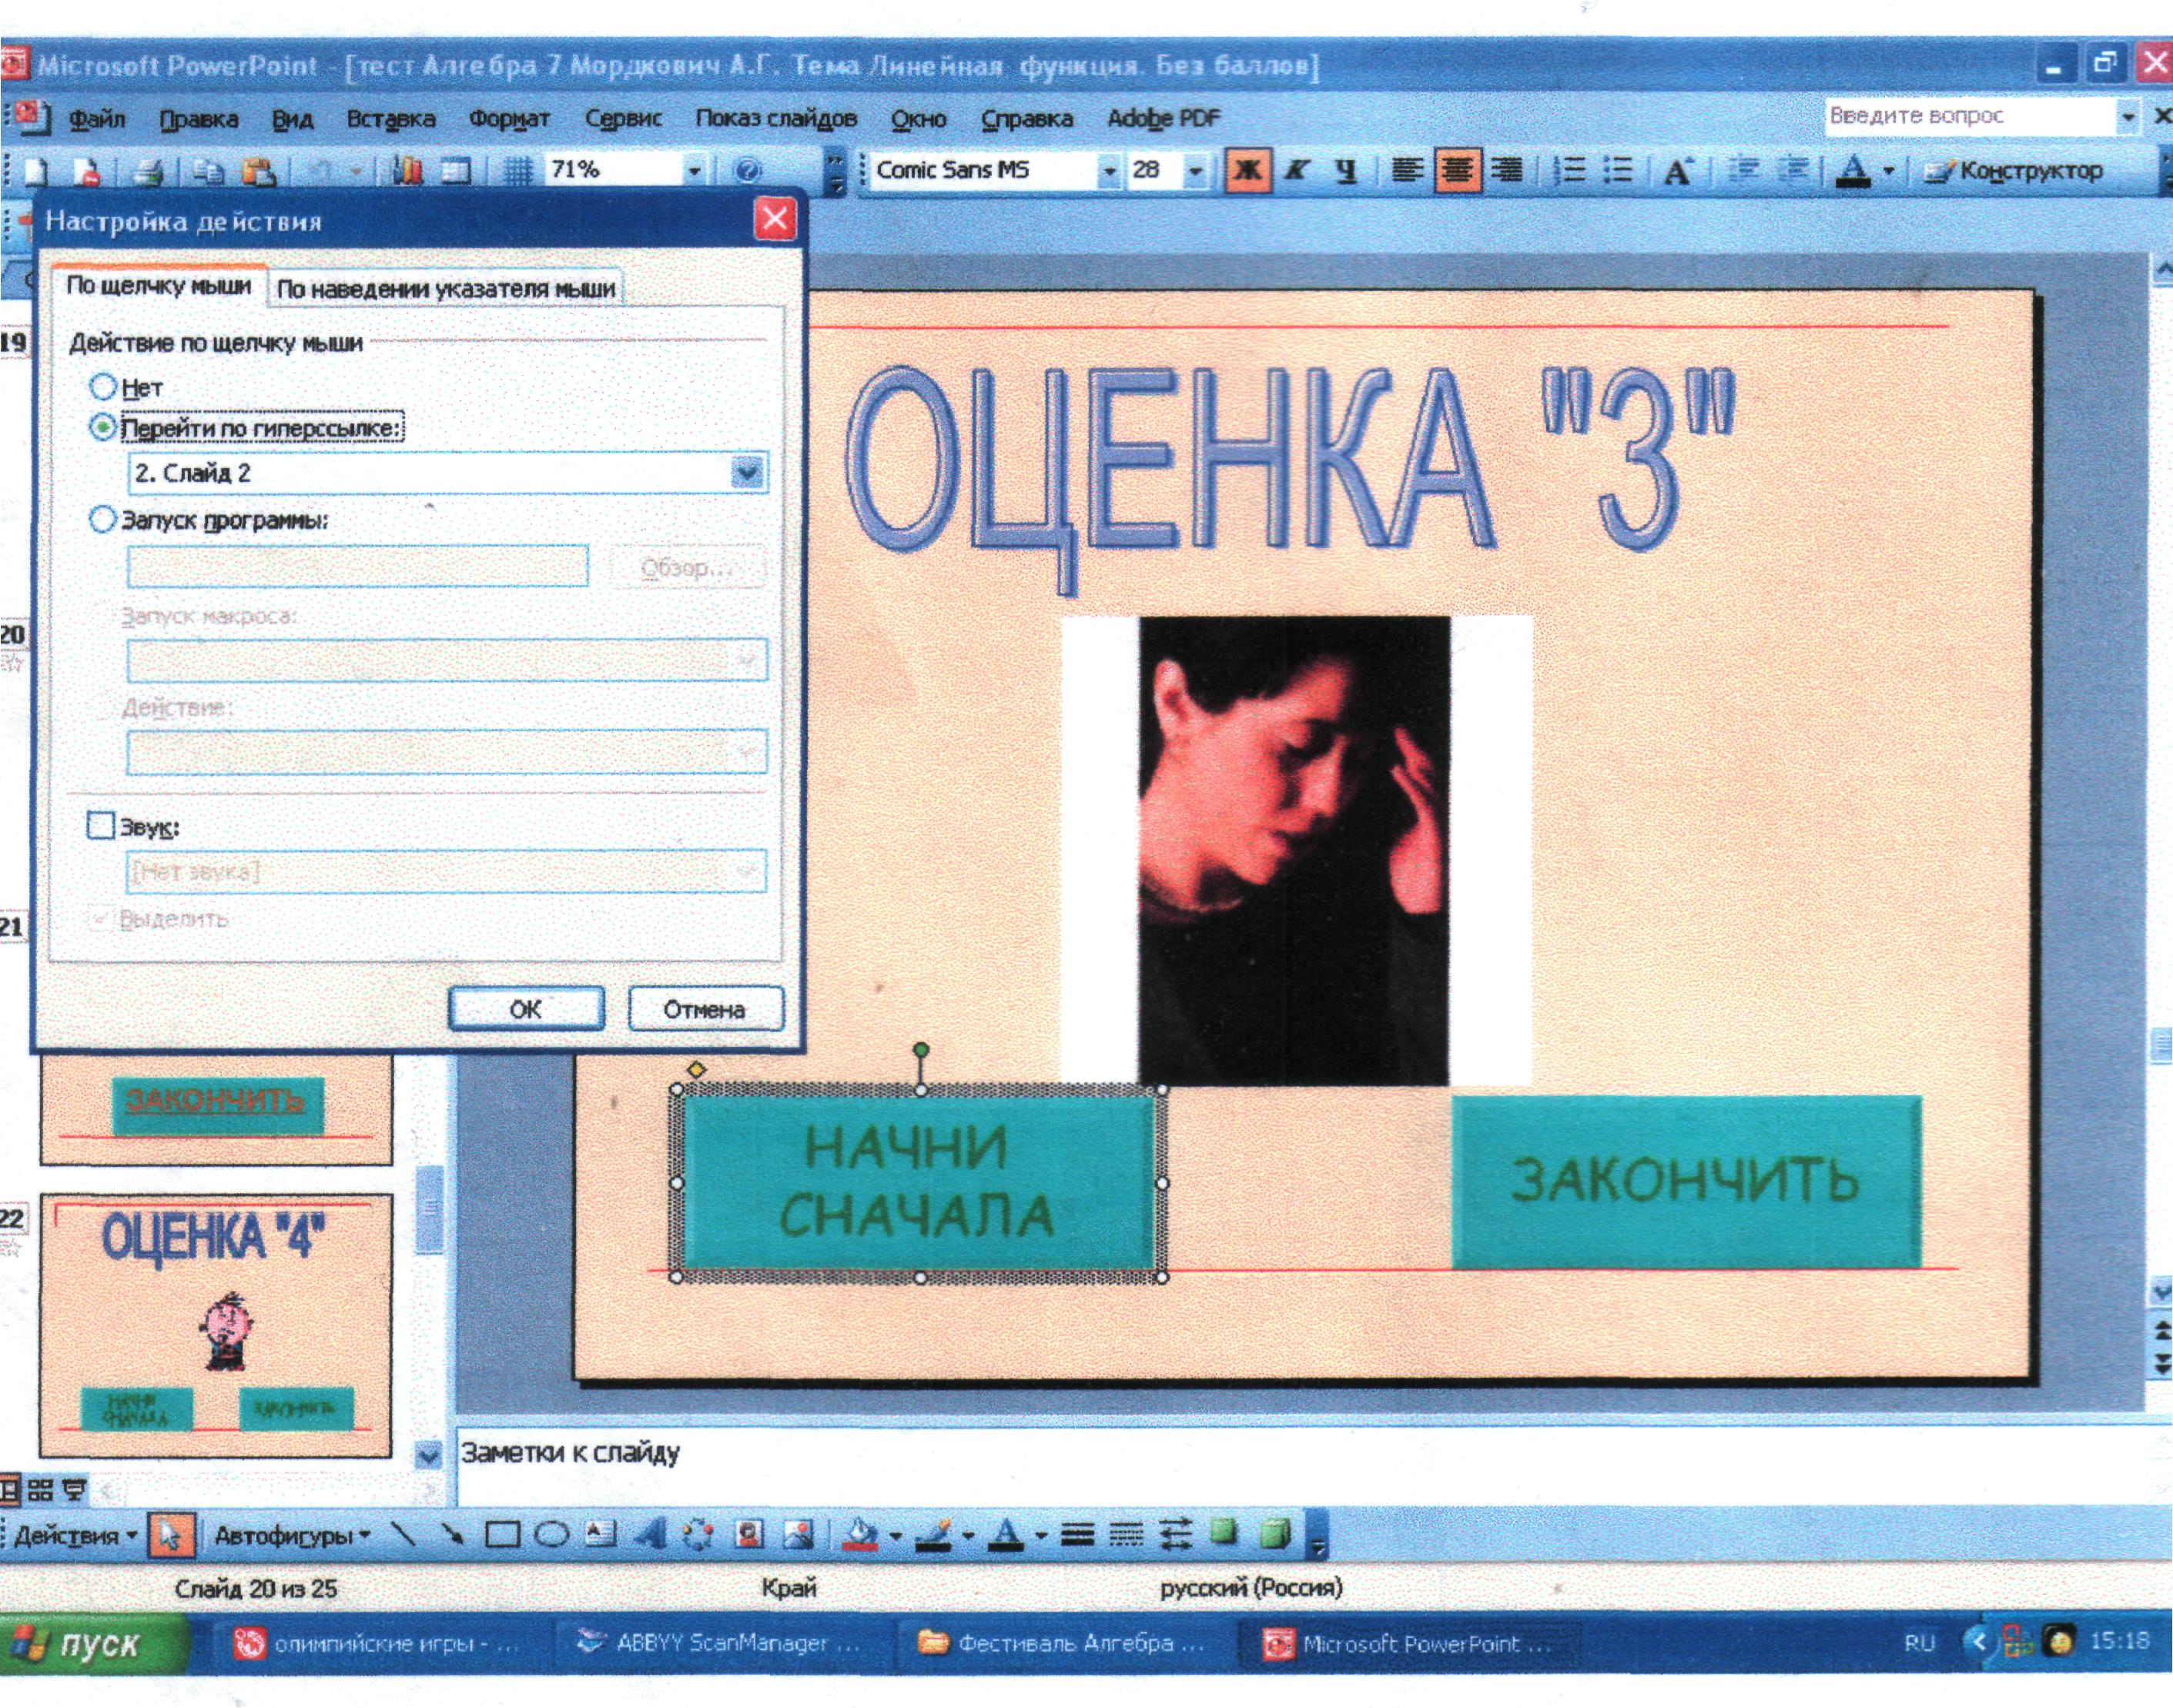Switch to 'По наведении указателя мыши' tab
Viewport: 2173px width, 1708px height.
click(445, 289)
